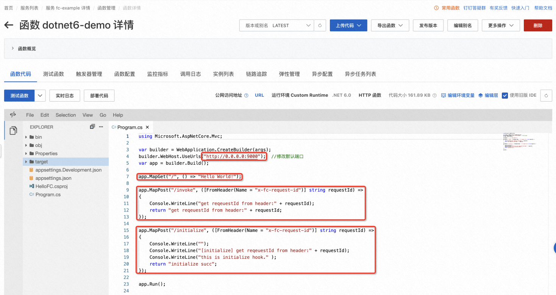Switch to 实例列表 tab
This screenshot has height=295, width=556.
tap(223, 74)
